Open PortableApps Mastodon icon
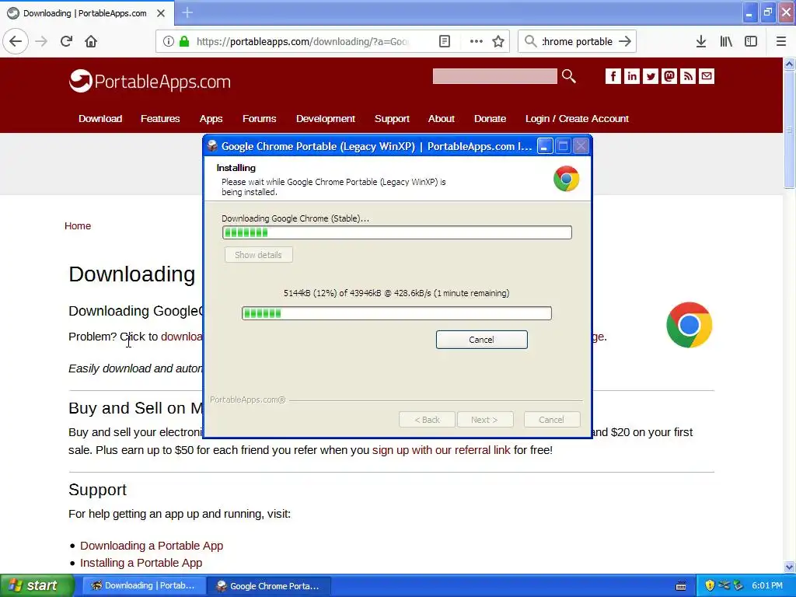 pos(669,76)
